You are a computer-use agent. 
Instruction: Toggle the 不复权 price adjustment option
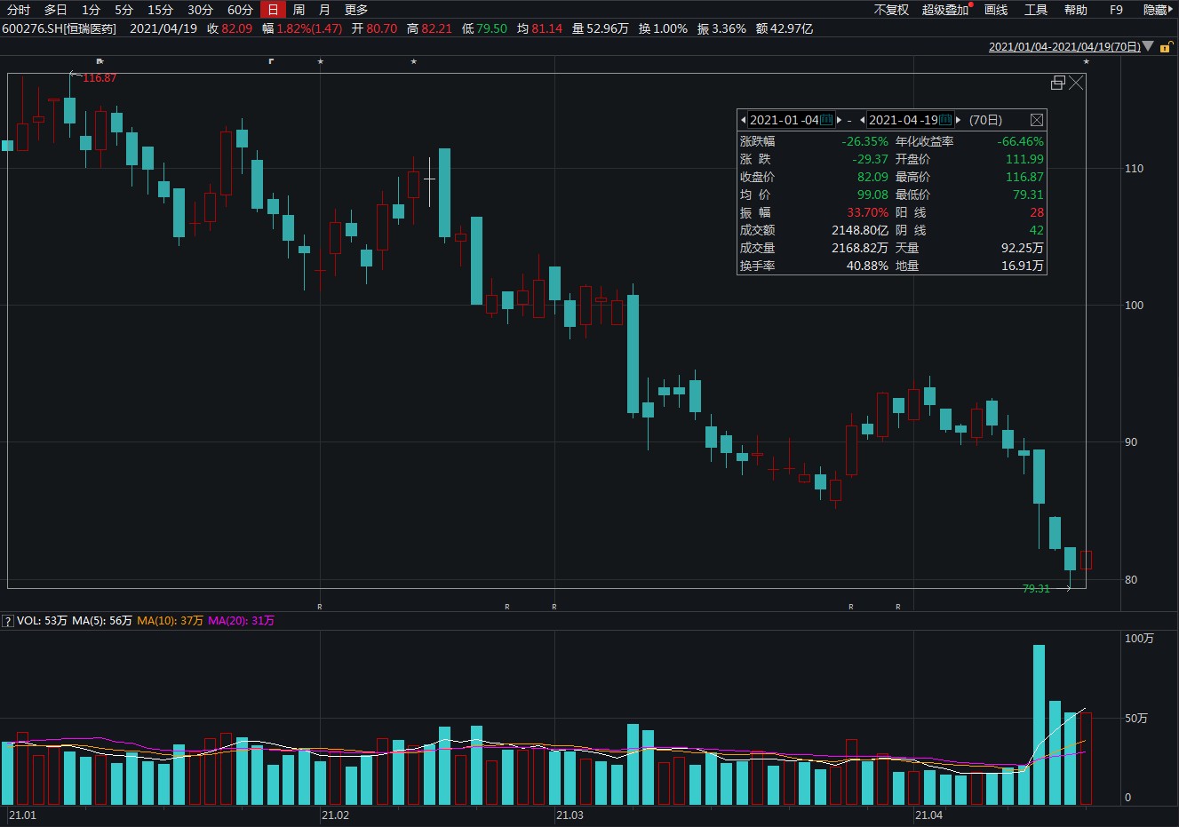891,10
